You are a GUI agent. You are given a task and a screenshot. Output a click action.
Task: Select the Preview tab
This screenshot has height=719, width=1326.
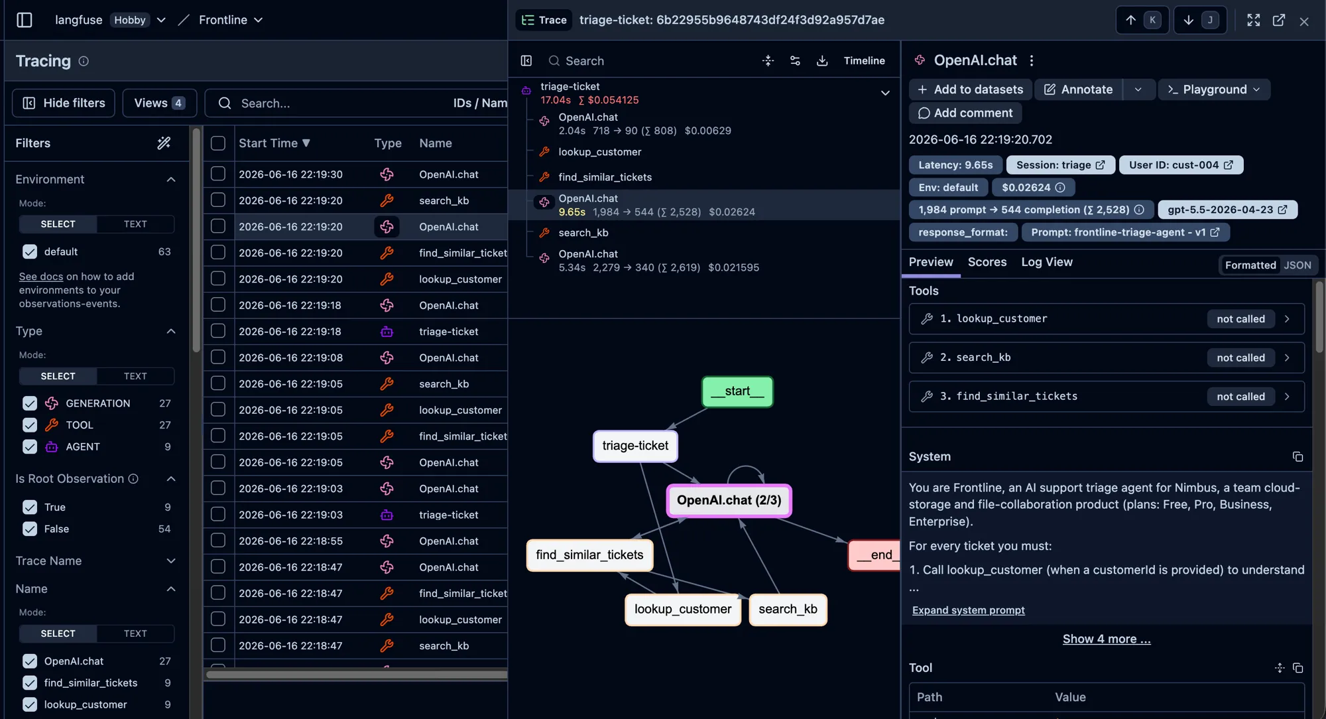point(931,262)
